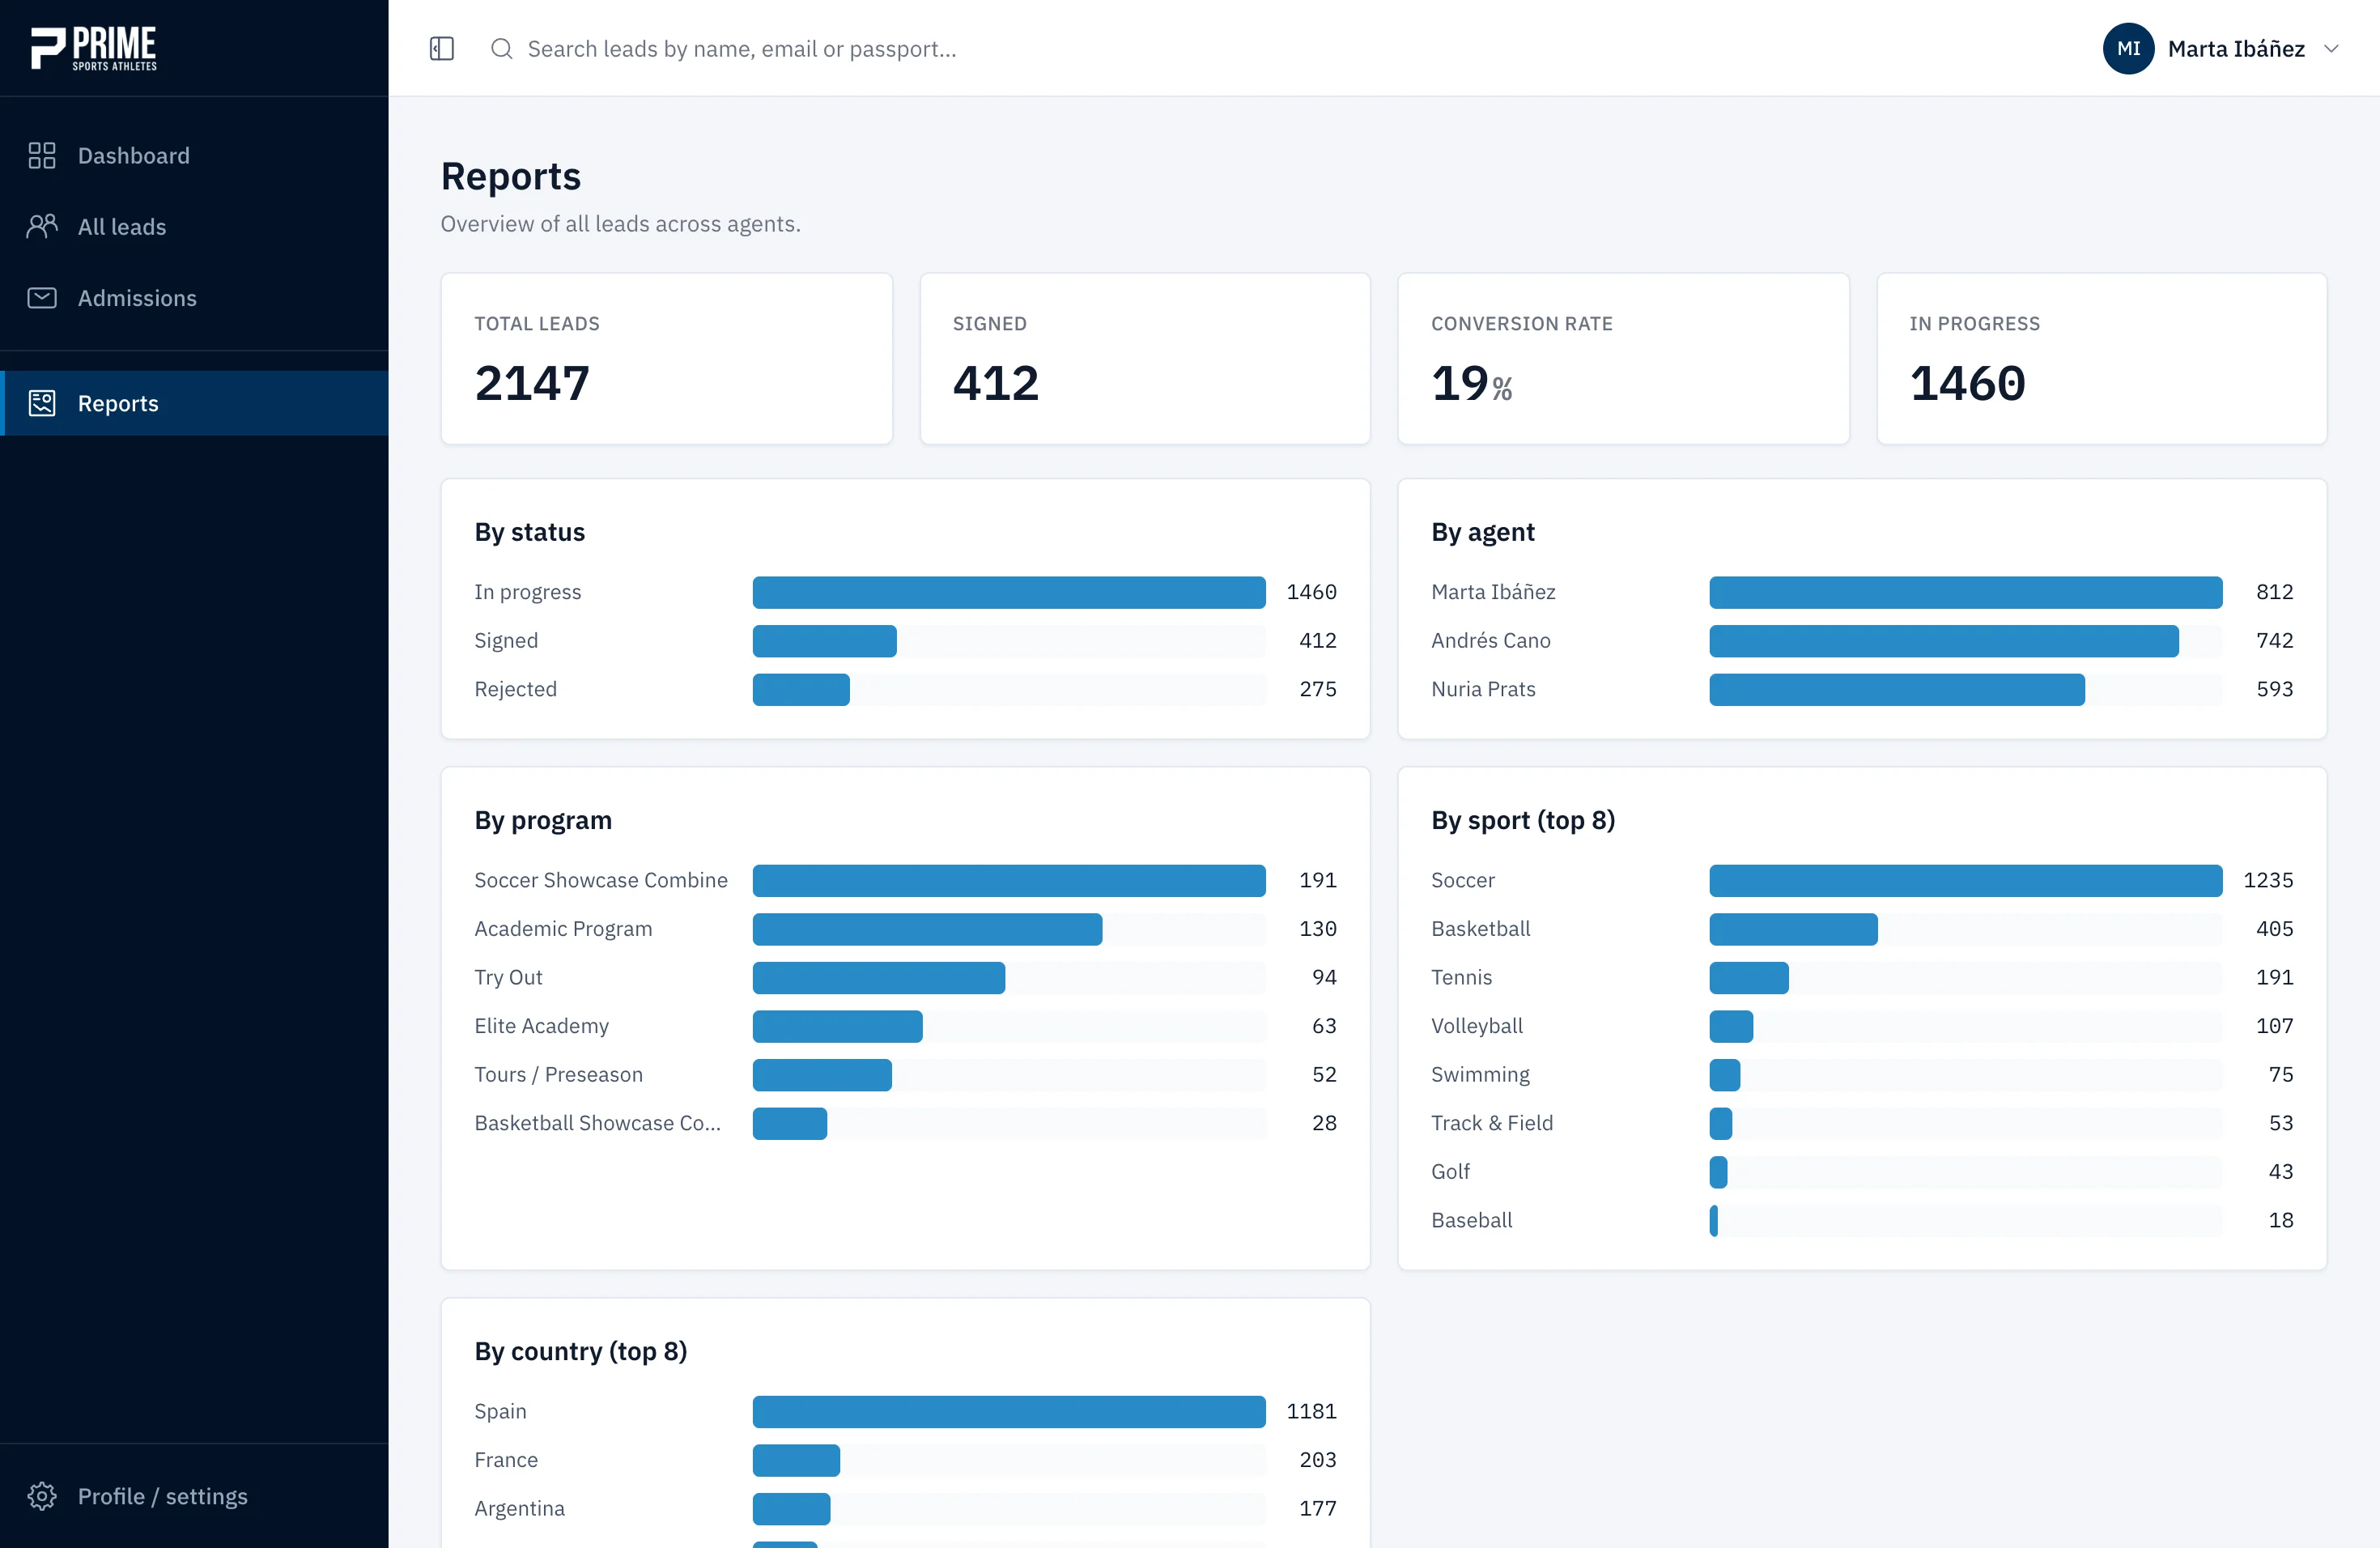Image resolution: width=2380 pixels, height=1548 pixels.
Task: Click 'Elite Academy' program label
Action: (x=541, y=1026)
